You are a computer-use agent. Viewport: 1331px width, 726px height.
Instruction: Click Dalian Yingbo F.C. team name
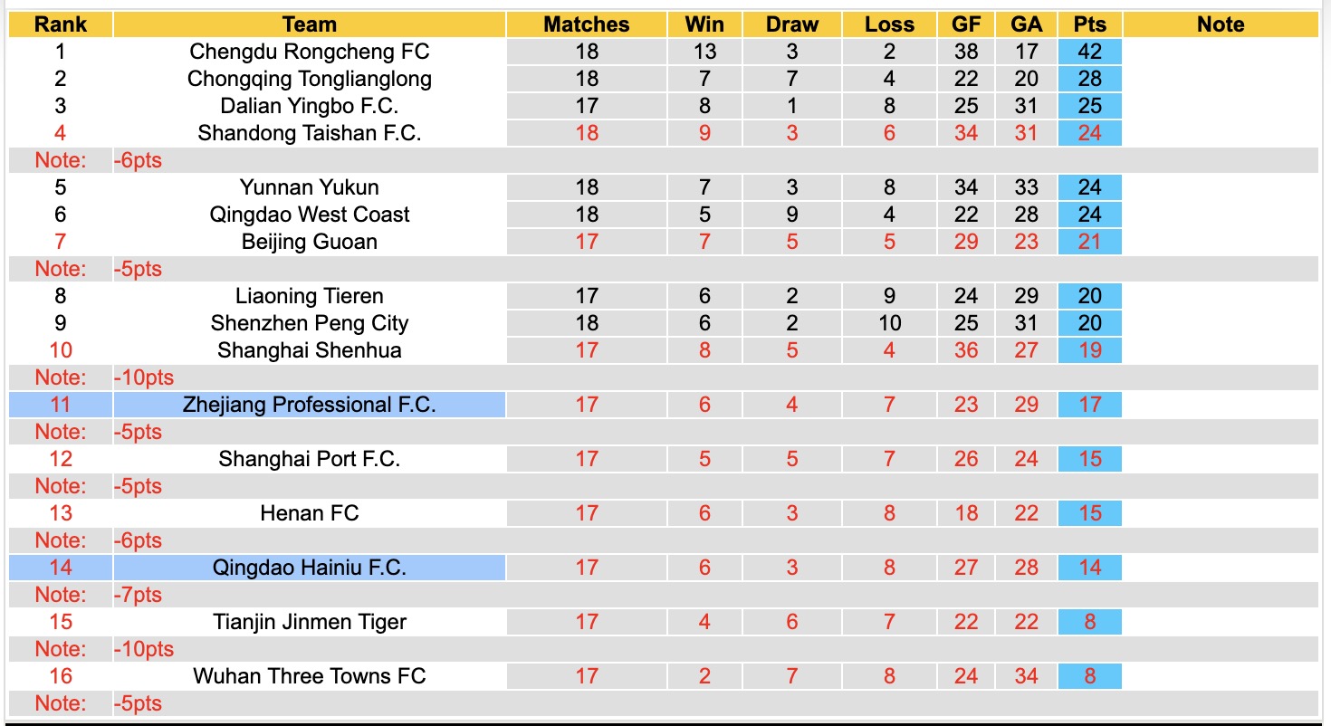point(310,106)
